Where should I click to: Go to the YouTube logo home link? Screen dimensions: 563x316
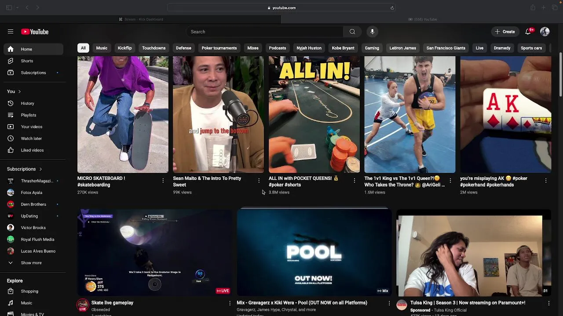[35, 32]
